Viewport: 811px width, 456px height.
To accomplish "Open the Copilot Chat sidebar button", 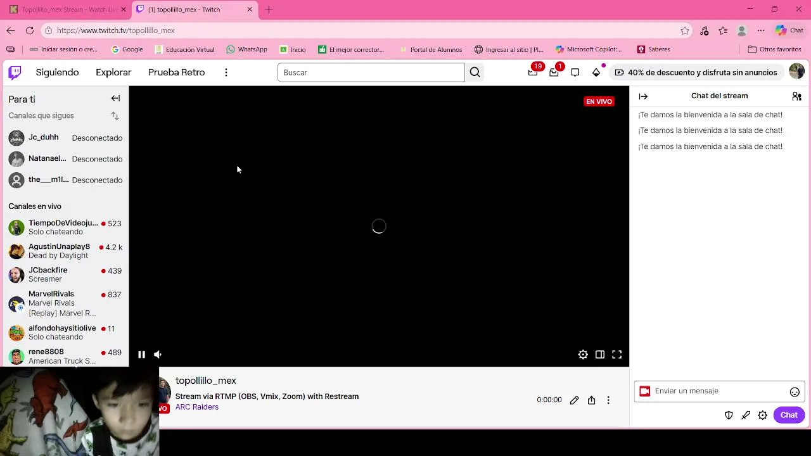I will tap(789, 30).
